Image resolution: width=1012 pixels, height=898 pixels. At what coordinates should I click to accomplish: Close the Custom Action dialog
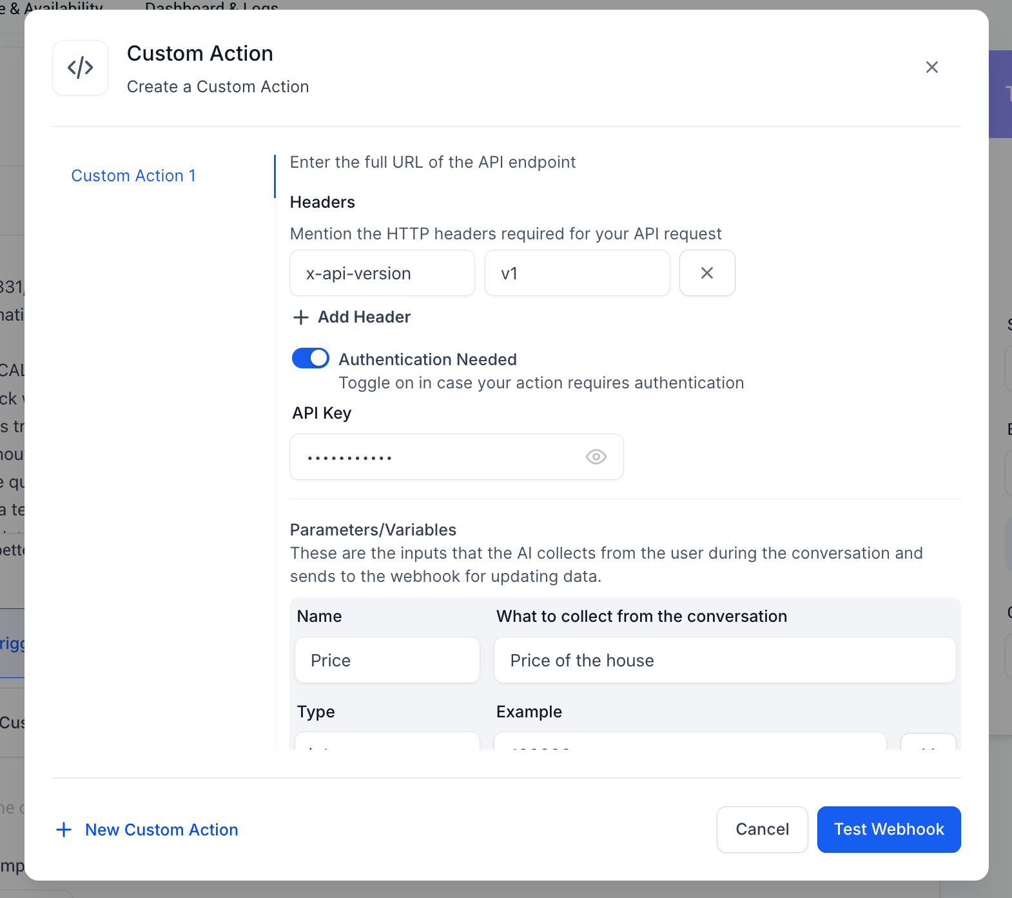[931, 67]
